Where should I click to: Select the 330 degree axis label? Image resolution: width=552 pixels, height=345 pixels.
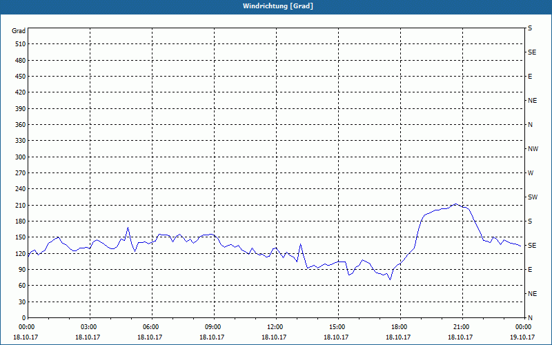click(20, 141)
